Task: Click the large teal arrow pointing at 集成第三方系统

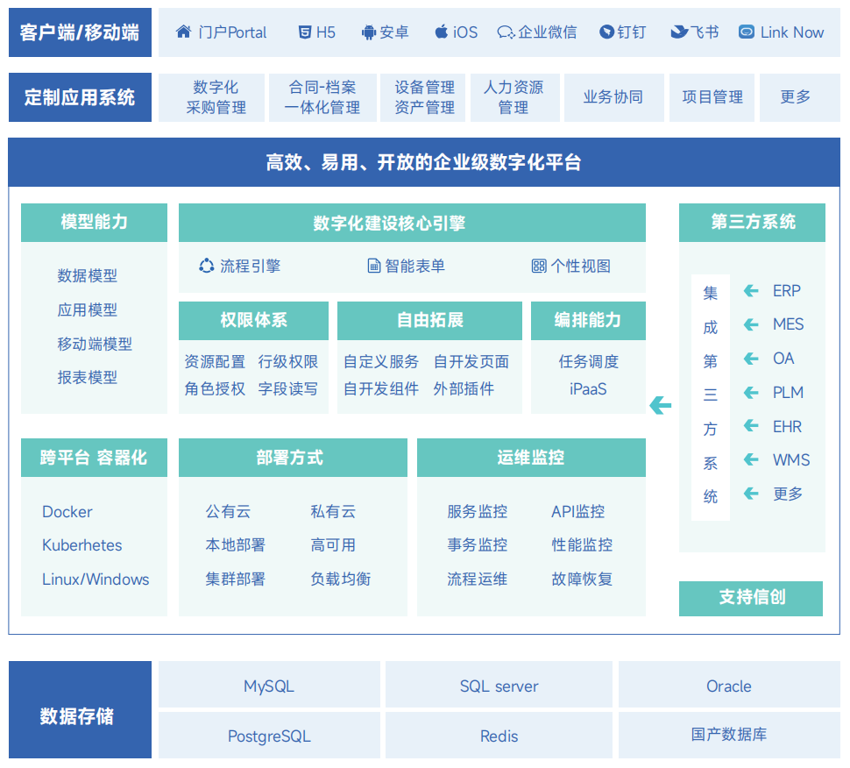Action: click(x=660, y=405)
